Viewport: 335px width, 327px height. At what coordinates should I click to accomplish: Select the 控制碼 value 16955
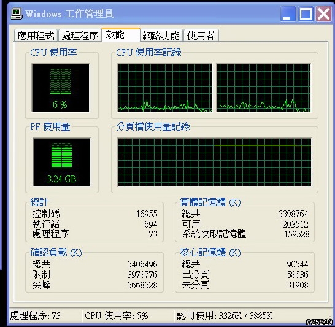tap(147, 214)
